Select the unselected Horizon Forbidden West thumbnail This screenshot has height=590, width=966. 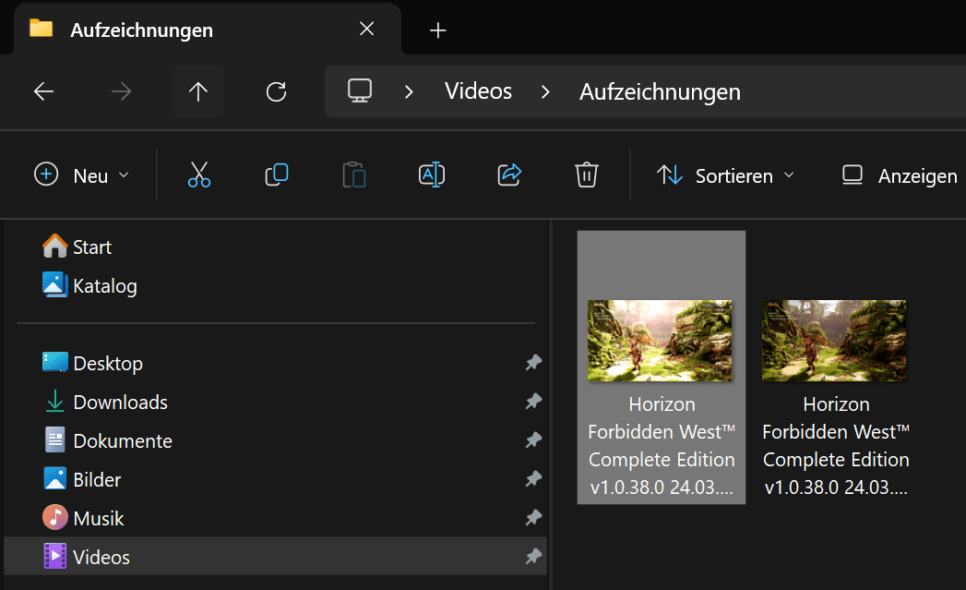[x=834, y=341]
